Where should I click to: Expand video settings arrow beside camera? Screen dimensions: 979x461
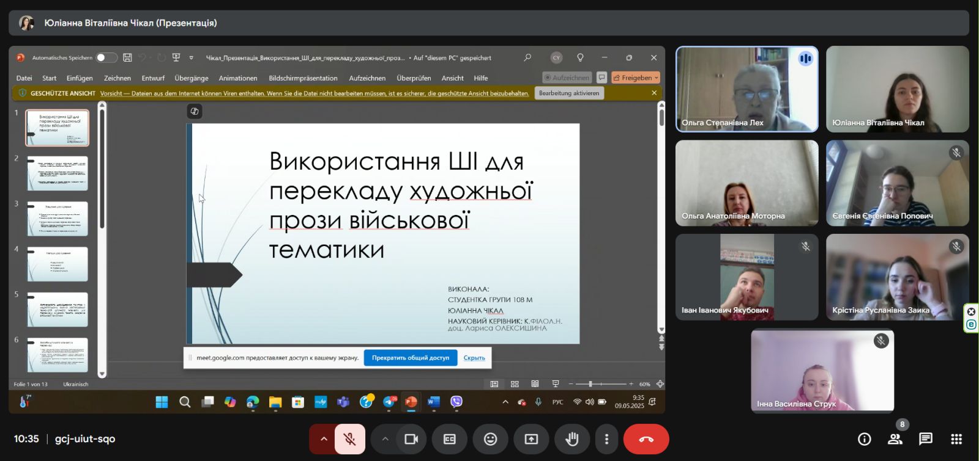pos(385,439)
